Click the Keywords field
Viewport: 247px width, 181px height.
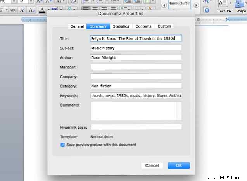pyautogui.click(x=136, y=95)
